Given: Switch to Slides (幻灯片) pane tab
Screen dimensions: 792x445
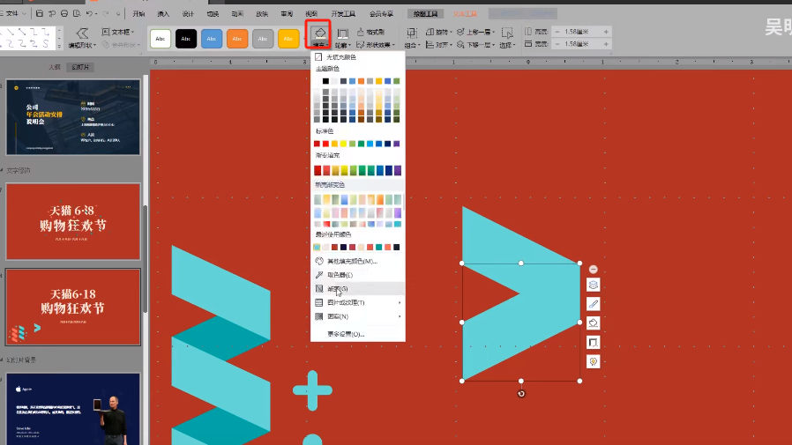Looking at the screenshot, I should tap(79, 67).
